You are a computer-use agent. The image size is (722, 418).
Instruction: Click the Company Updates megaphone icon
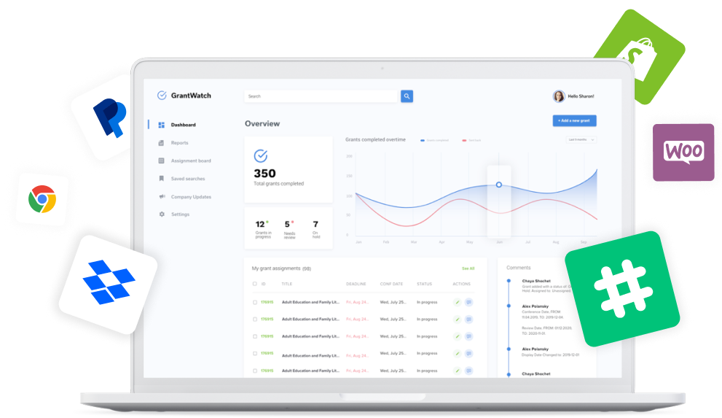coord(162,196)
